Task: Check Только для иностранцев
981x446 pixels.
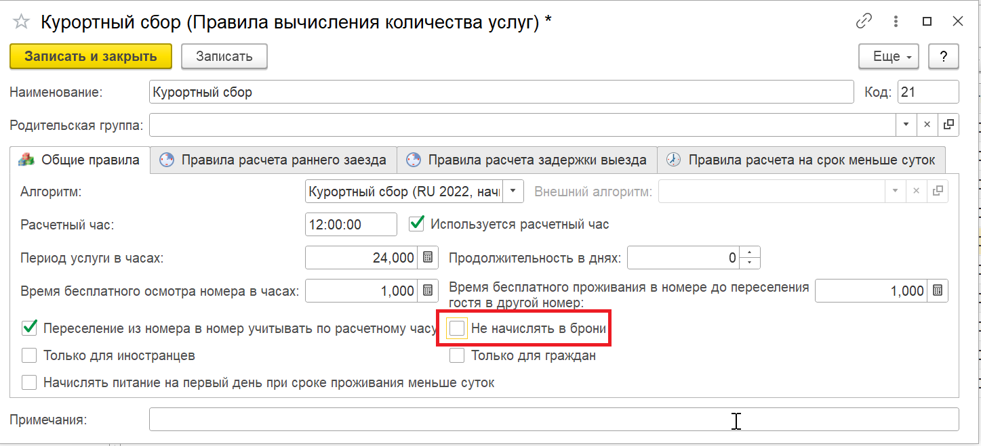Action: pyautogui.click(x=29, y=355)
